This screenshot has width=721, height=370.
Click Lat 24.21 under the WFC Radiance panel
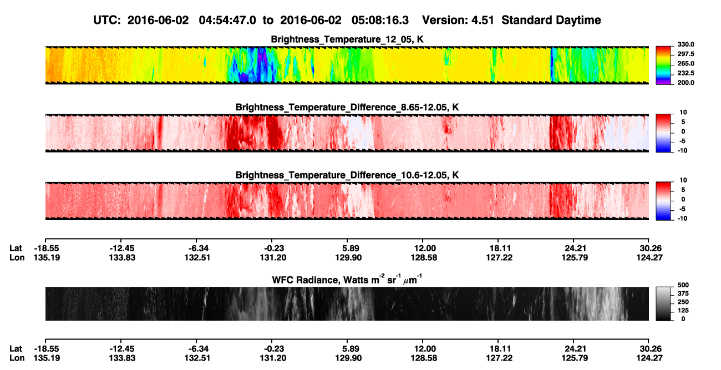[573, 348]
